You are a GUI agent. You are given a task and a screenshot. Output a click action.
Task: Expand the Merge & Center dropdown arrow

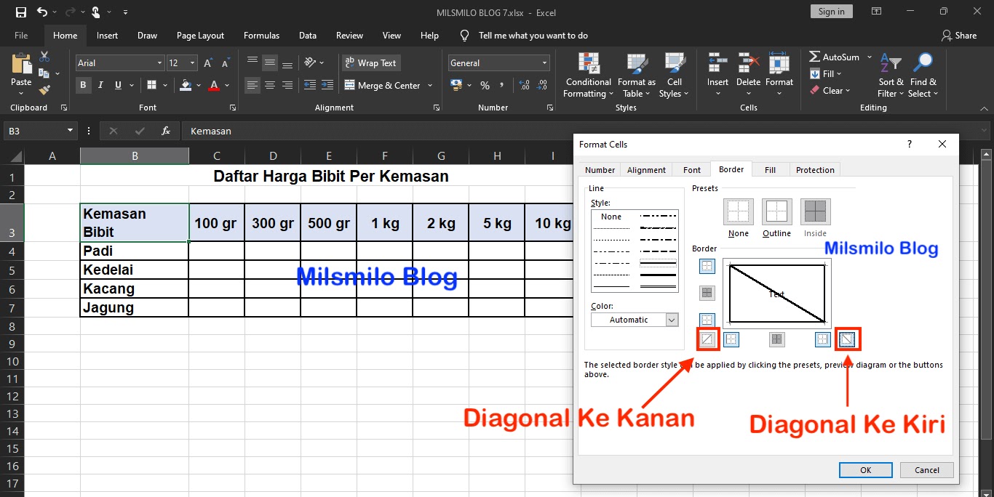click(x=430, y=85)
